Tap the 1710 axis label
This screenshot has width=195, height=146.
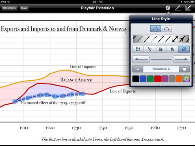24,128
